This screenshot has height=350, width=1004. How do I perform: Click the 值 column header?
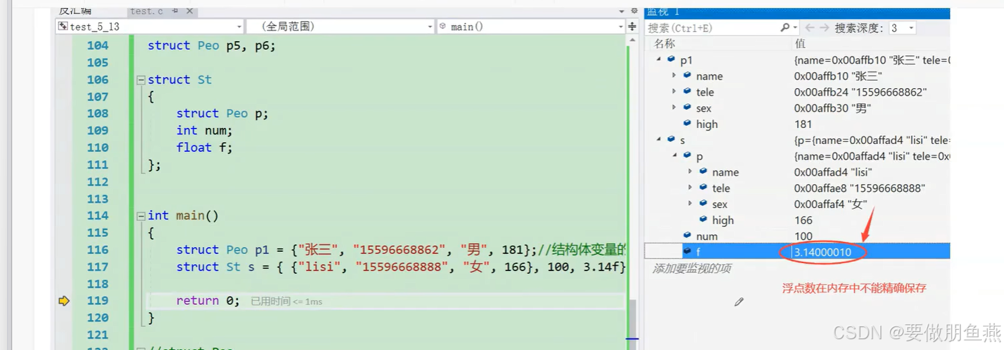[x=800, y=43]
